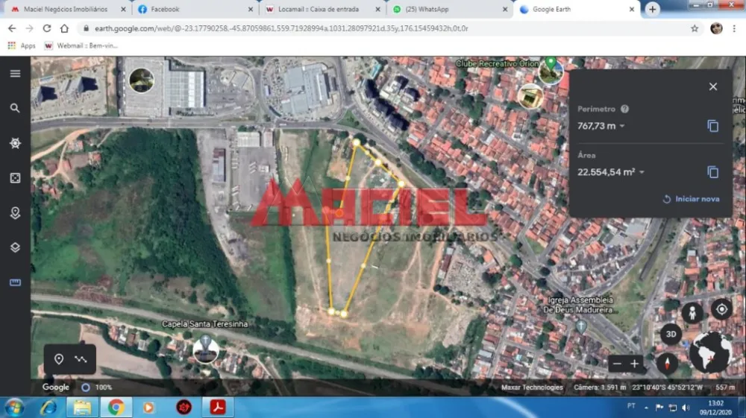Viewport: 746px width, 418px height.
Task: Open Voyager ship wheel icon
Action: (x=15, y=143)
